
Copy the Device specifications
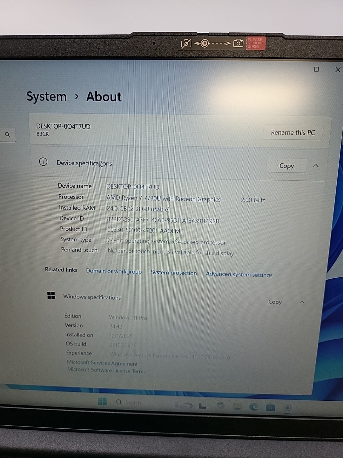[x=286, y=166]
